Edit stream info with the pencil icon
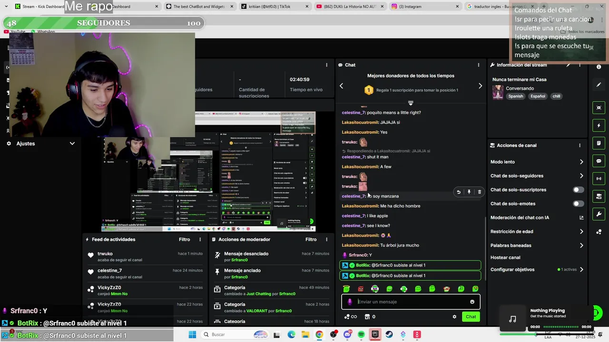The height and width of the screenshot is (342, 609). pos(568,65)
